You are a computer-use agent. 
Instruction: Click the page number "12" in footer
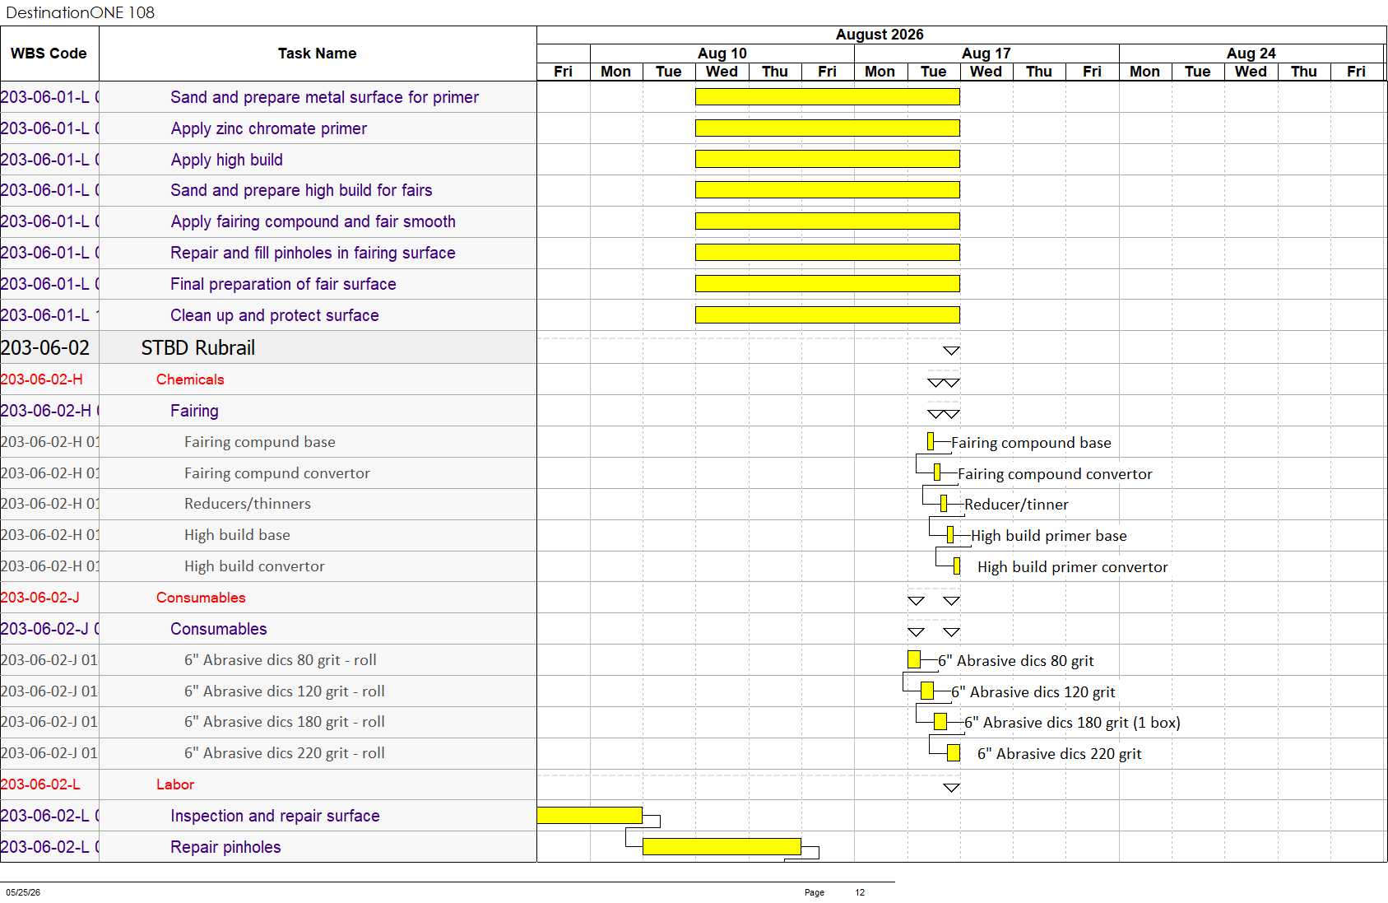860,892
